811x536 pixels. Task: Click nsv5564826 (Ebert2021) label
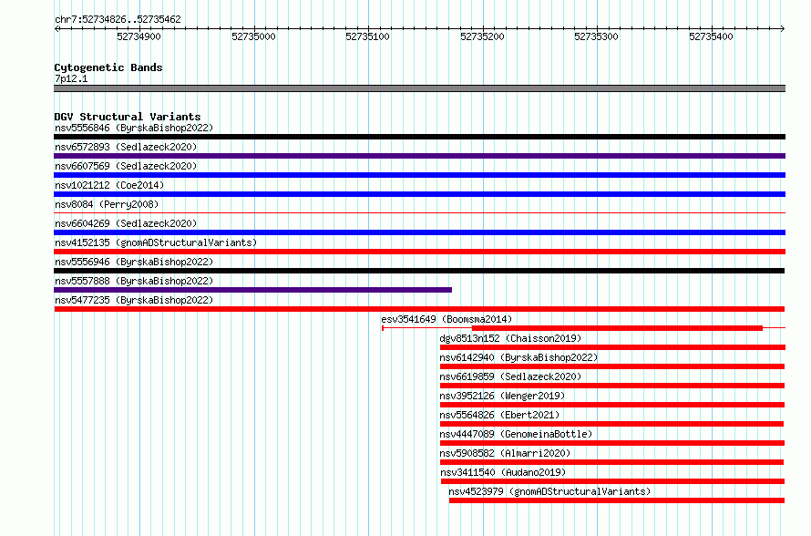(499, 415)
